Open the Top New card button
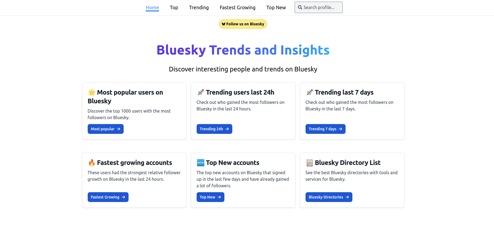The height and width of the screenshot is (241, 494). (x=210, y=197)
